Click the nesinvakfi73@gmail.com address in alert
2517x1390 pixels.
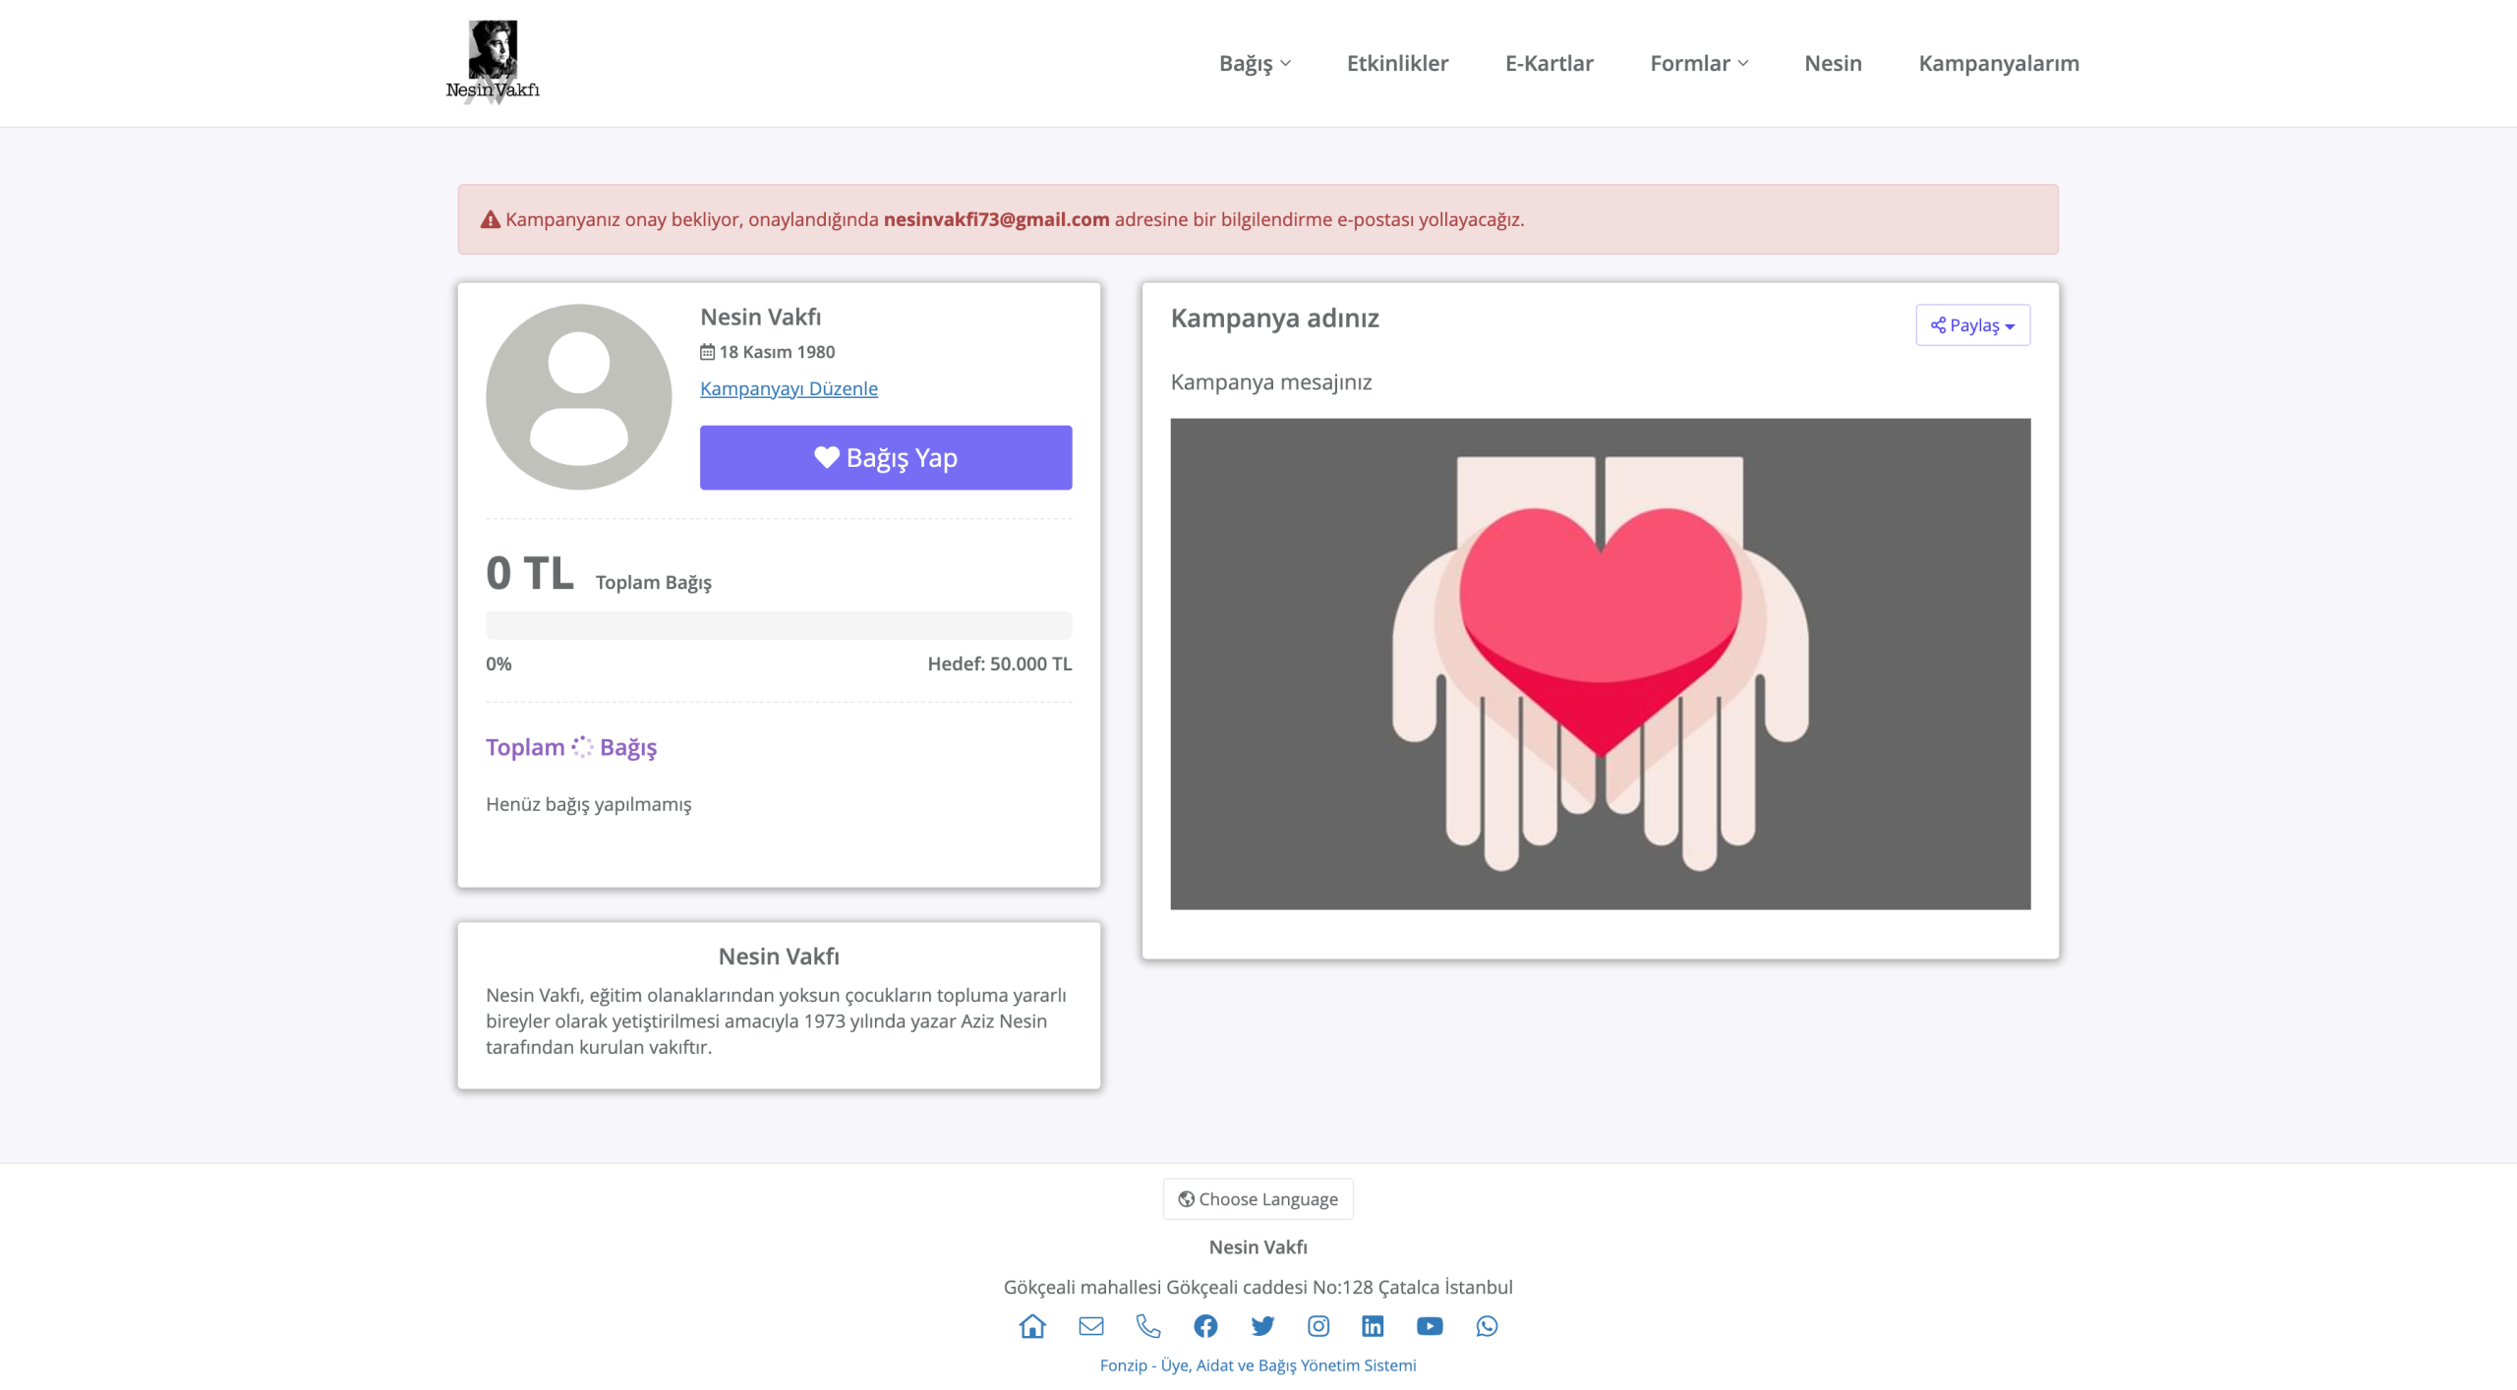[996, 219]
